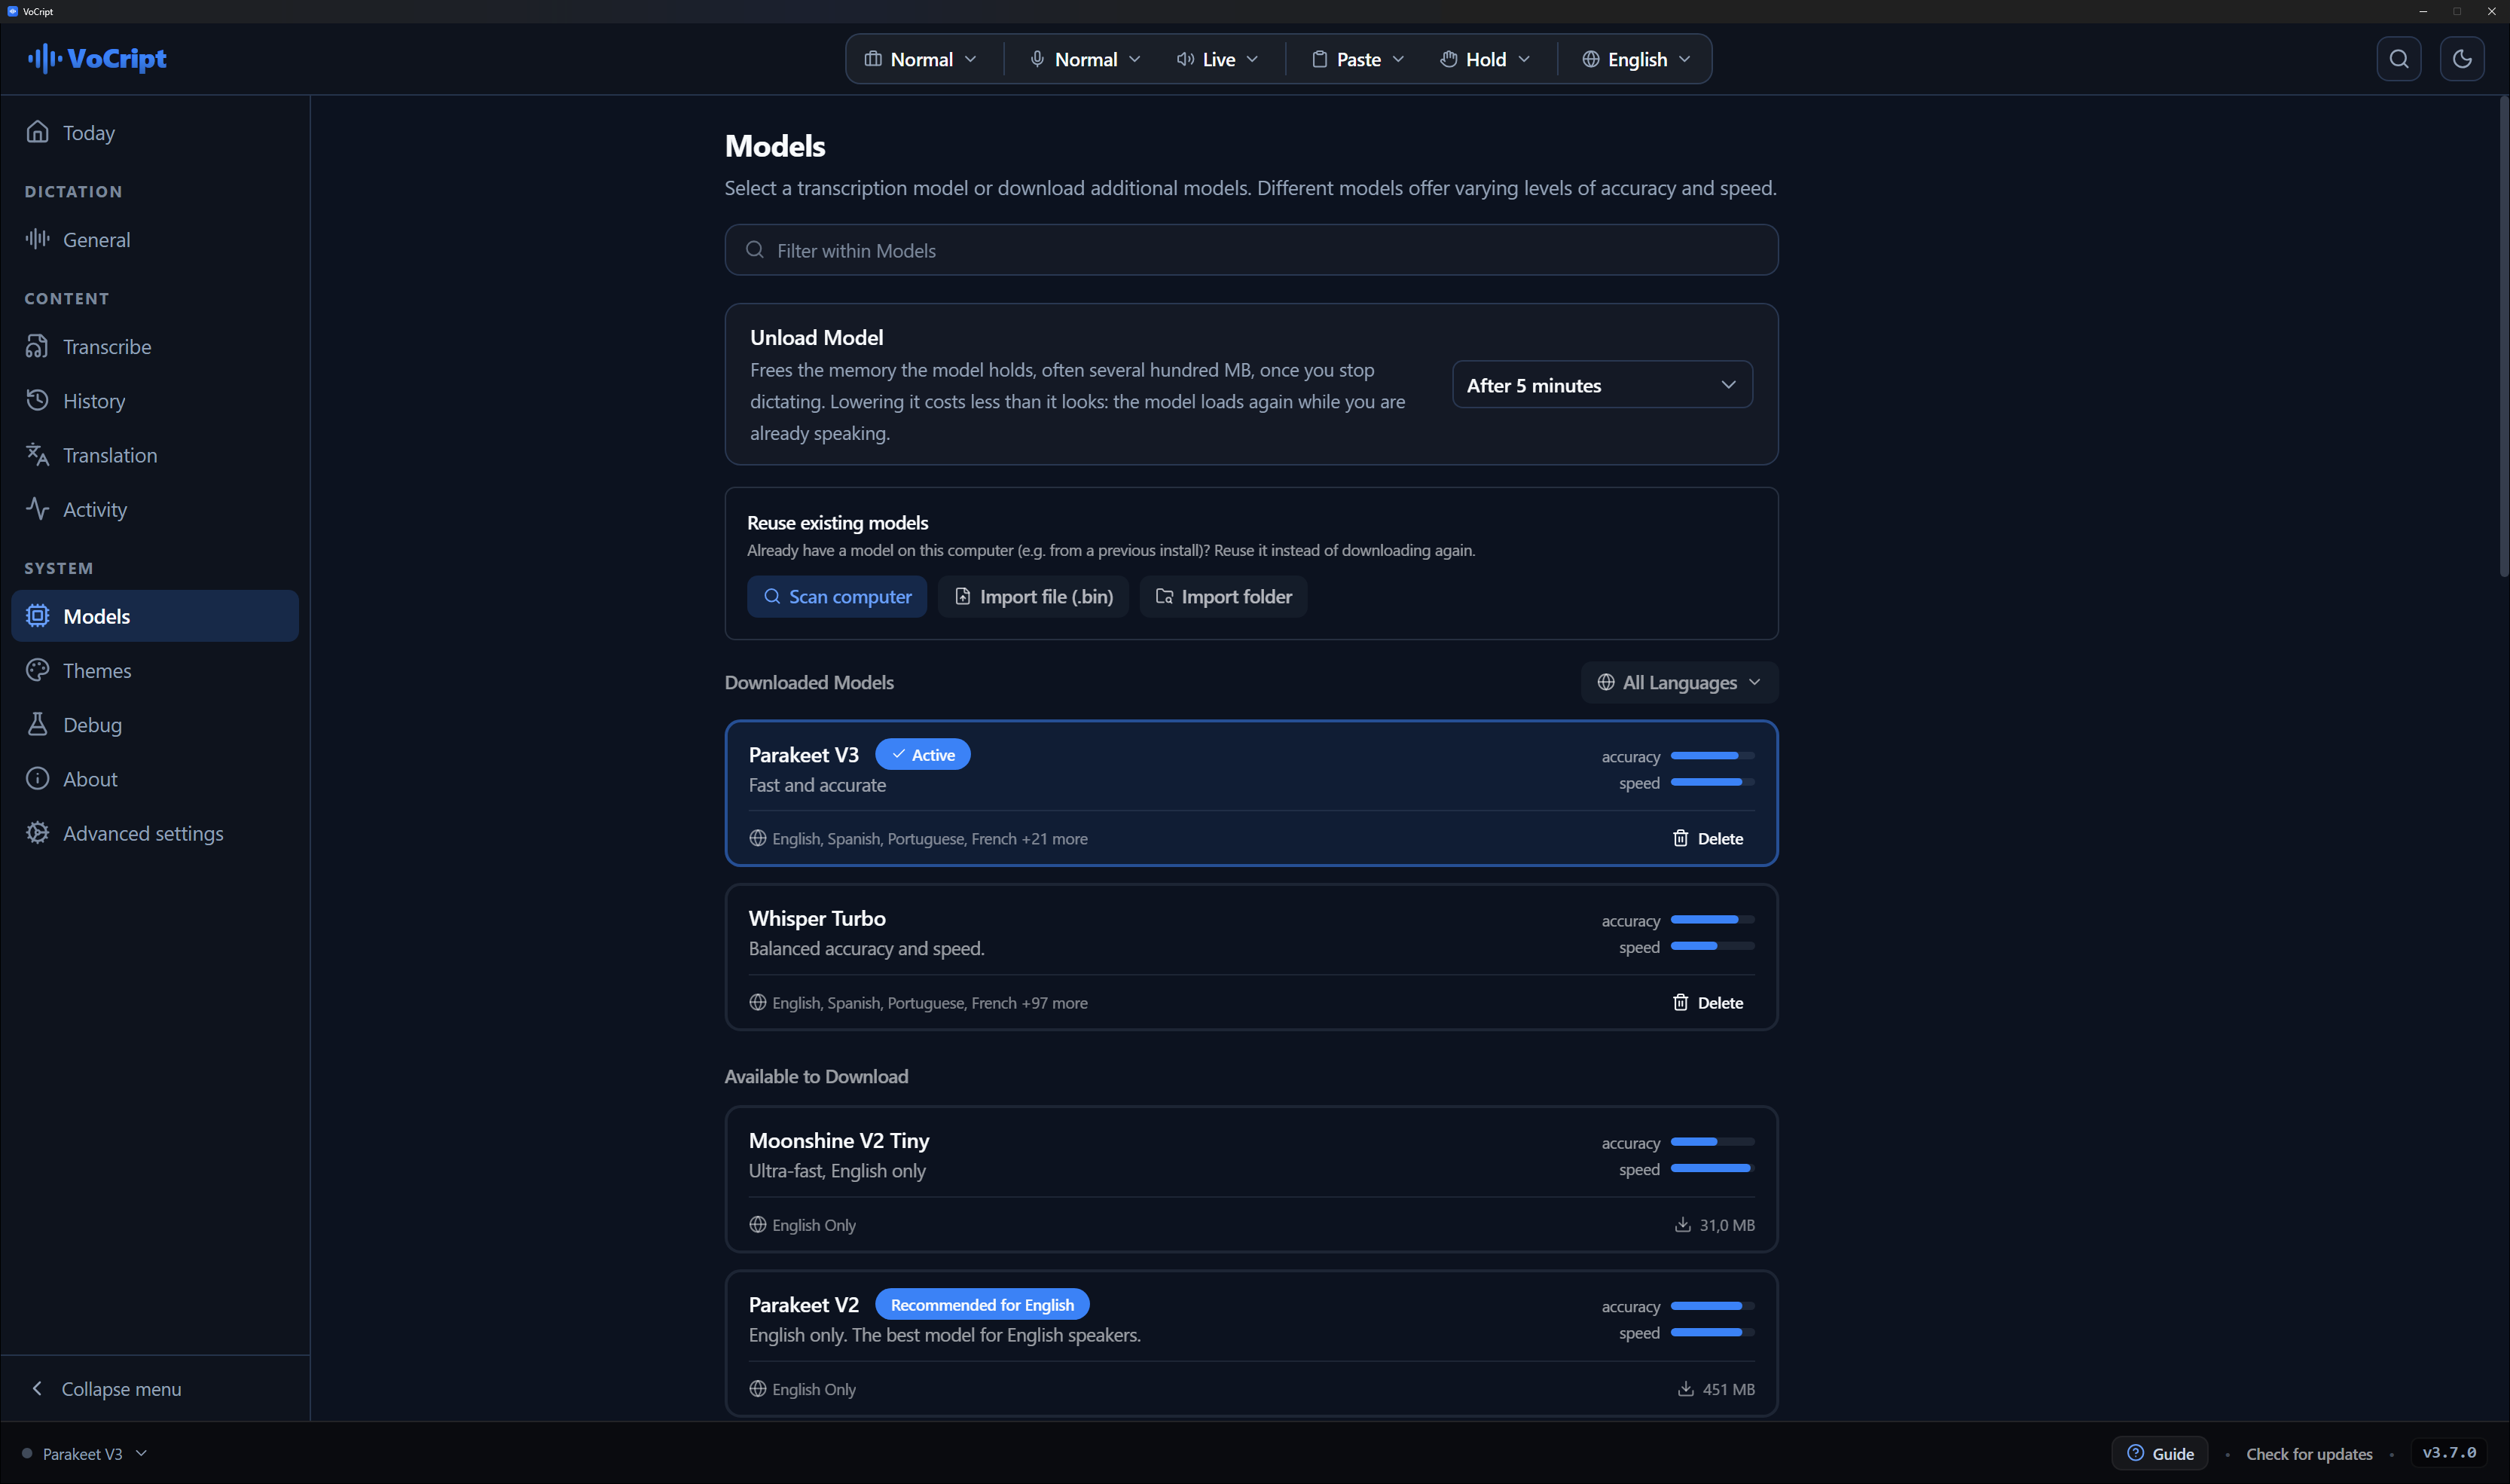Open the English language dropdown
2510x1484 pixels.
[x=1636, y=59]
